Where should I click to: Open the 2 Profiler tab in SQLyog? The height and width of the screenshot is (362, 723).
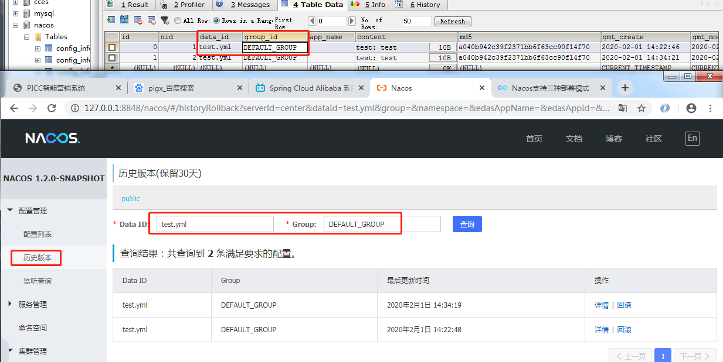(x=184, y=5)
